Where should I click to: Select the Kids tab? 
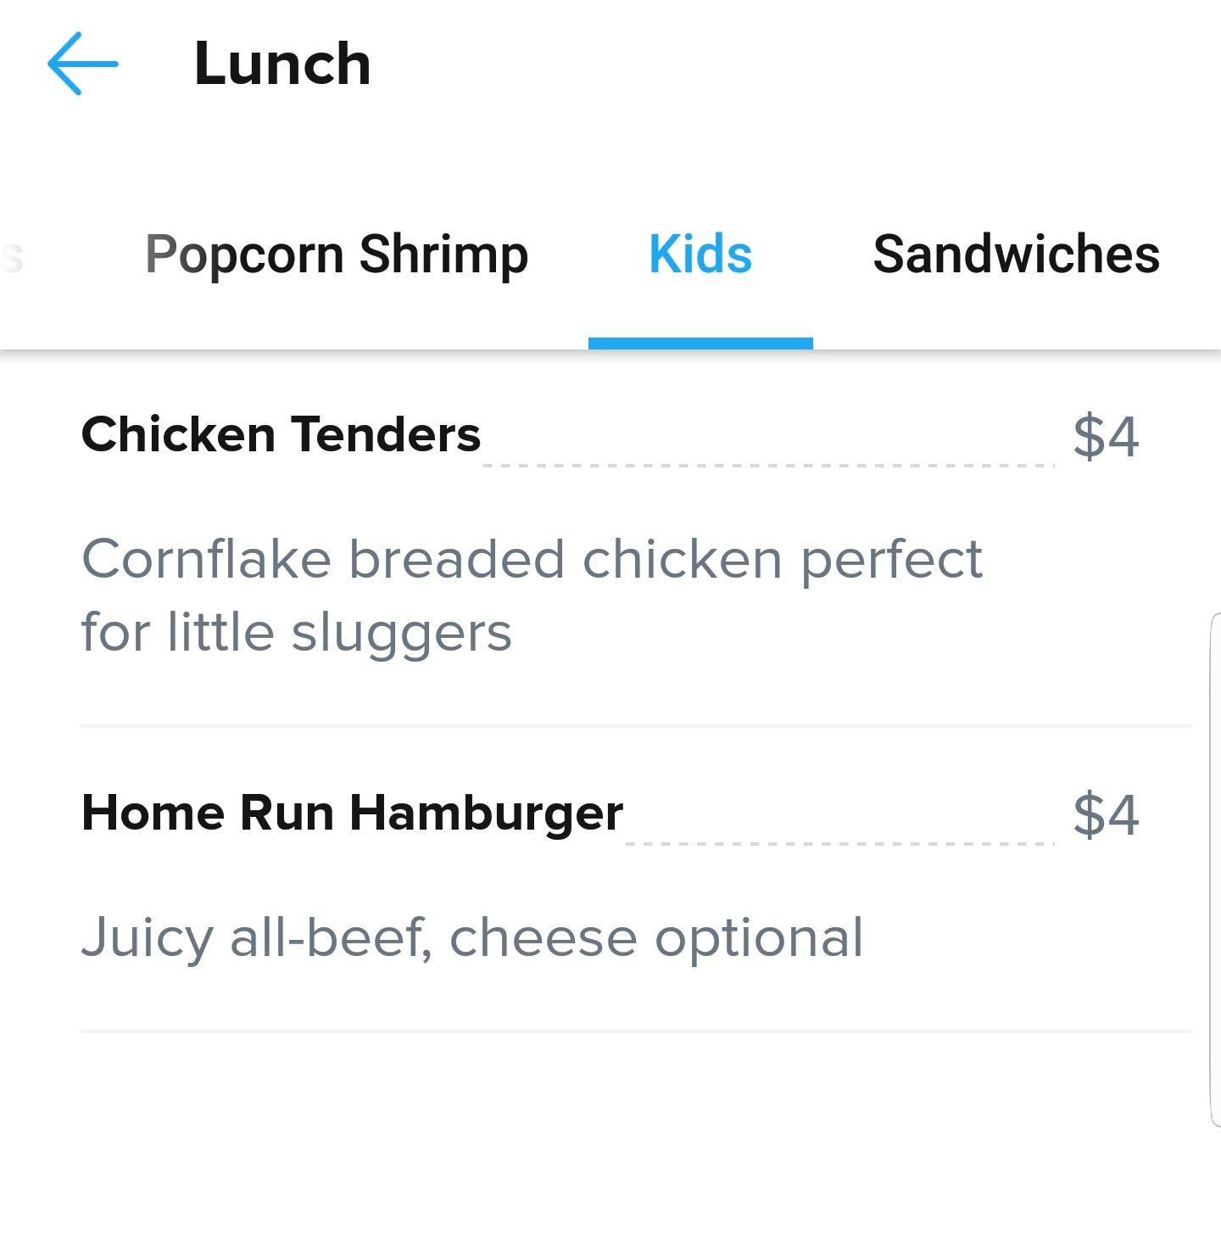(x=700, y=254)
